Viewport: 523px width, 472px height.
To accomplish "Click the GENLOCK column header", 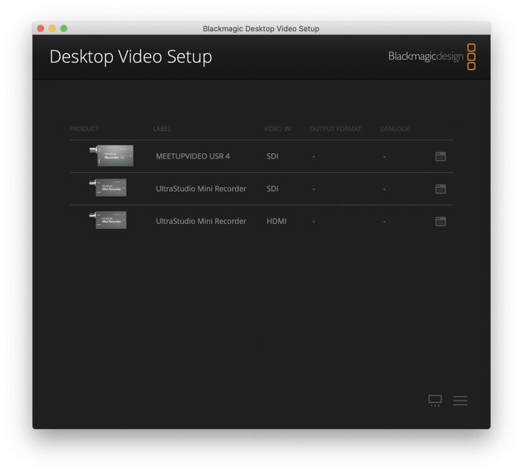I will point(395,129).
